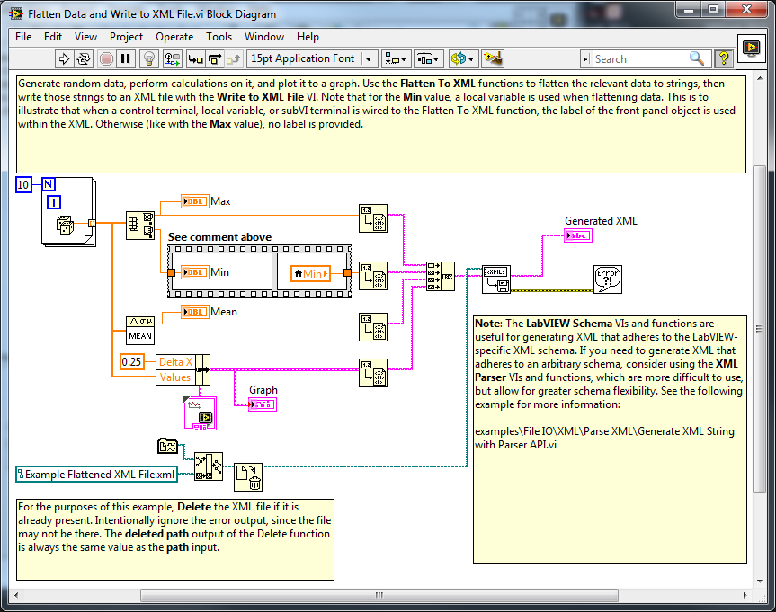Select the waveform graph type definition constant
This screenshot has width=776, height=612.
tap(200, 413)
